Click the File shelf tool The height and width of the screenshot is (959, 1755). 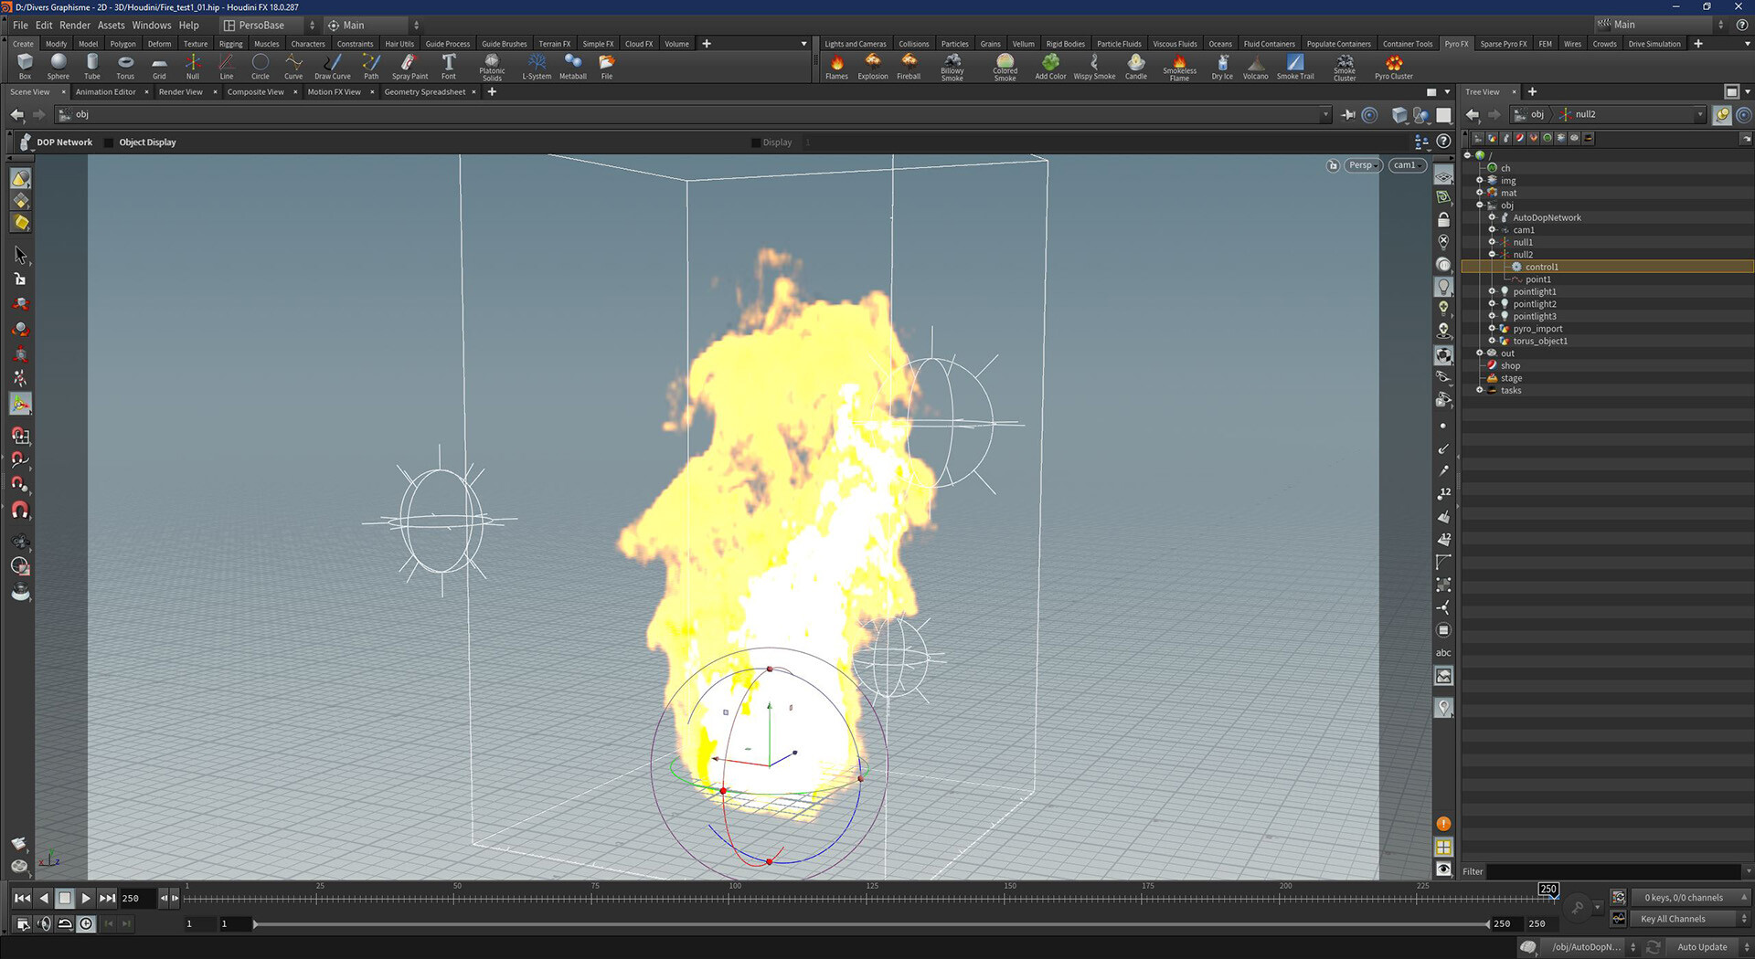click(607, 66)
